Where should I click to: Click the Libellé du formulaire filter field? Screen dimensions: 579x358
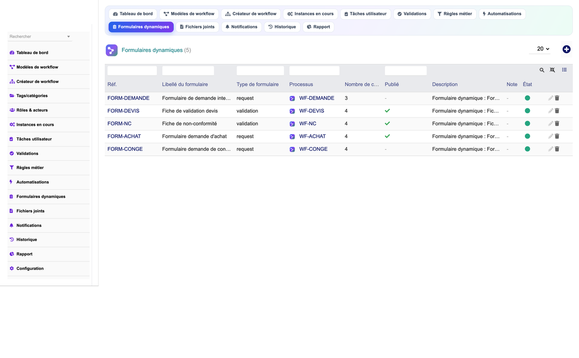(188, 71)
